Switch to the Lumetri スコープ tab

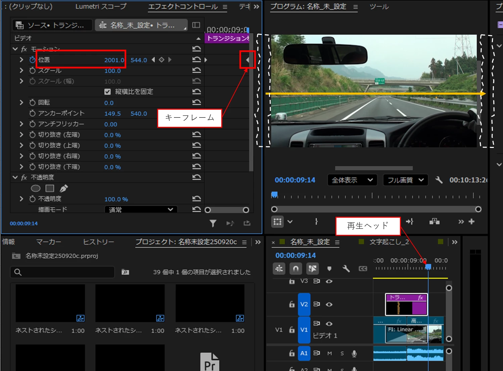[x=101, y=6]
